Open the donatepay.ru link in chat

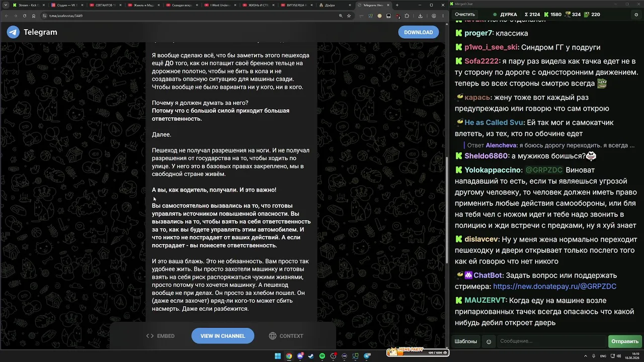pos(554,287)
